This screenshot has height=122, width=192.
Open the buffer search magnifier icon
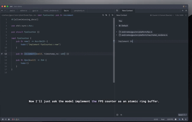point(103,15)
